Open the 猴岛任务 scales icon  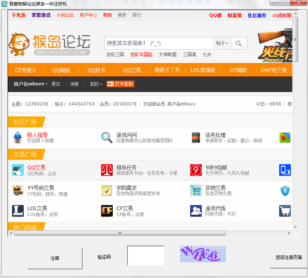pyautogui.click(x=107, y=170)
